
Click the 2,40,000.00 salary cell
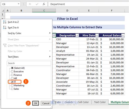(x=112, y=86)
